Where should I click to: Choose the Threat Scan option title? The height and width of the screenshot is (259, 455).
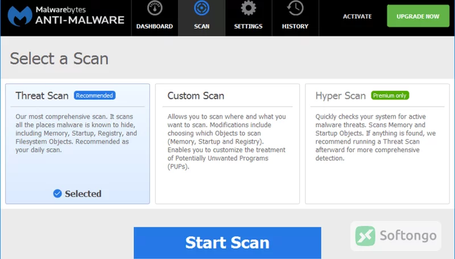coord(42,95)
